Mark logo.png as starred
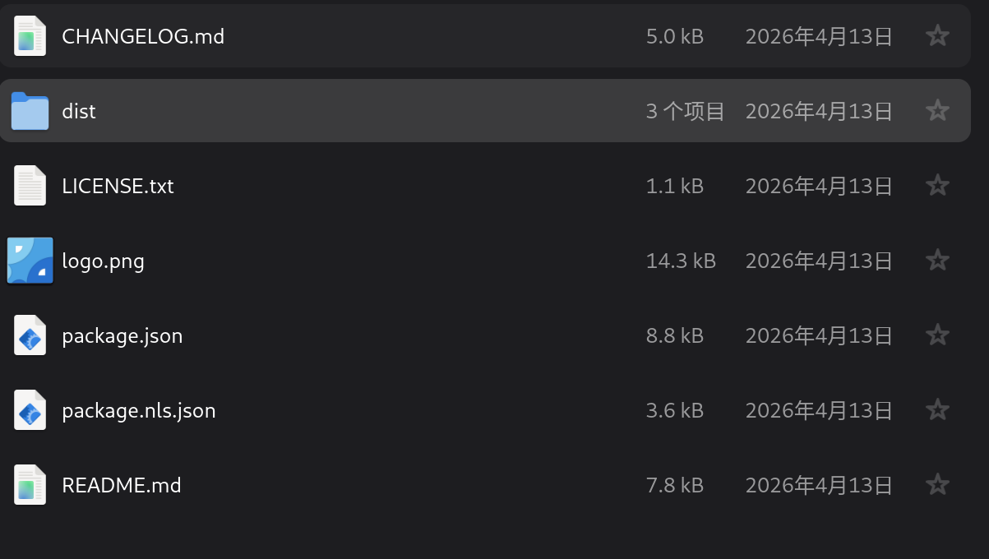The image size is (989, 559). [x=937, y=261]
